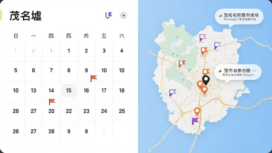This screenshot has height=153, width=272.
Task: Select date 20 in the calendar
Action: point(51,111)
